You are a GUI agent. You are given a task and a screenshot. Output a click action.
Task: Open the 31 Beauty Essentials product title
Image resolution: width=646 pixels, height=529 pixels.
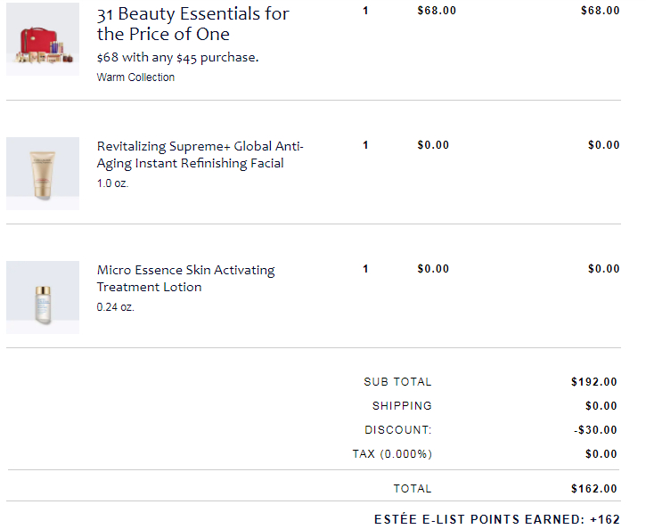[x=192, y=24]
